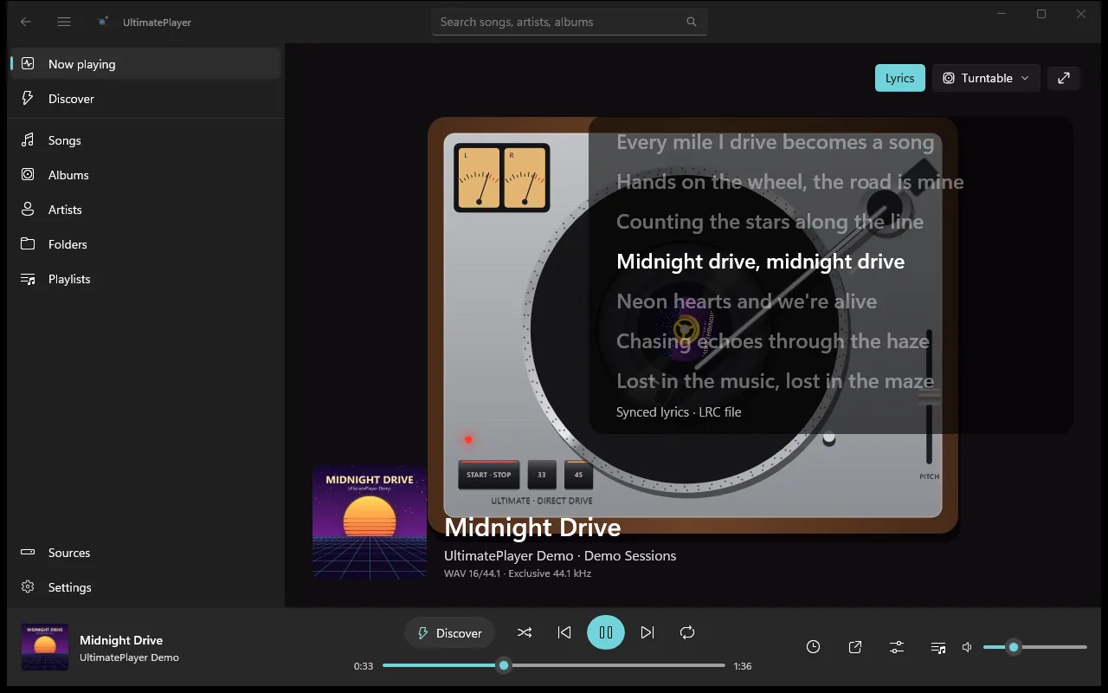
Task: Skip to the next track
Action: pyautogui.click(x=647, y=632)
